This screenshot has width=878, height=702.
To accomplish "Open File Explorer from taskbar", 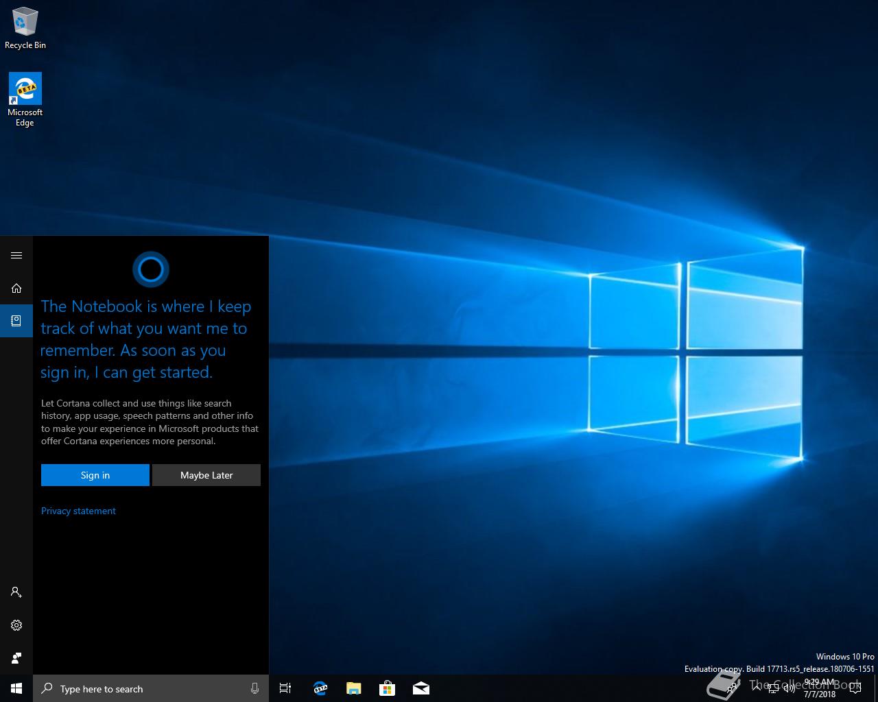I will pos(354,688).
